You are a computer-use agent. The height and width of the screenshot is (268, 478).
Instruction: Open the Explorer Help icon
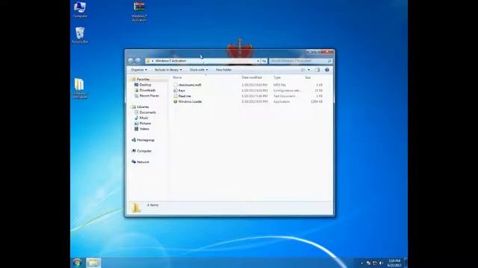pyautogui.click(x=327, y=70)
